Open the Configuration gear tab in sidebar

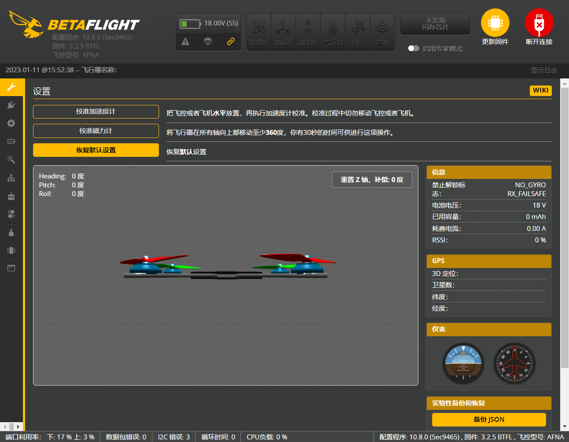[11, 123]
